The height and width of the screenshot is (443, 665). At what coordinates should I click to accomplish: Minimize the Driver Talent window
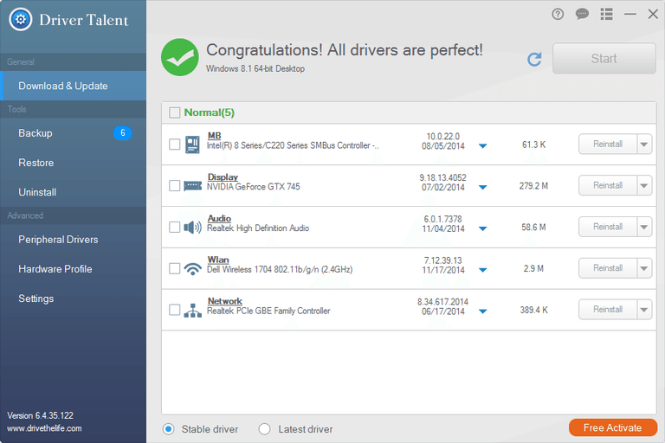[630, 15]
